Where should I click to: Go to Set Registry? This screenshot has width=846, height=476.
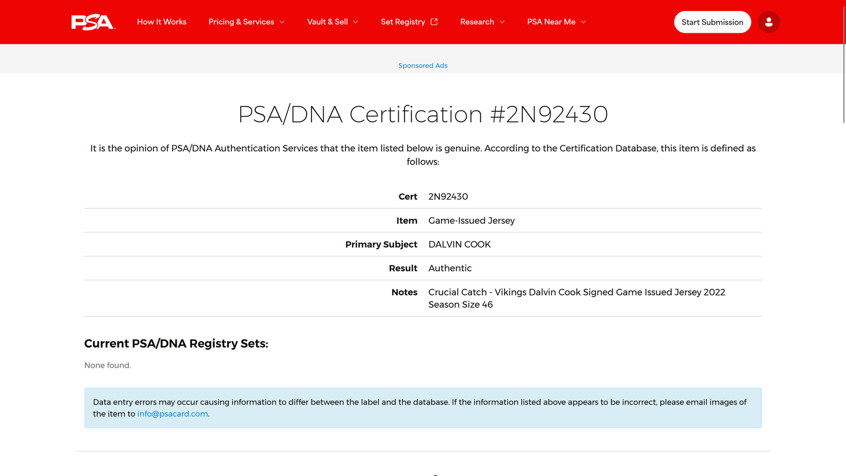pos(403,22)
